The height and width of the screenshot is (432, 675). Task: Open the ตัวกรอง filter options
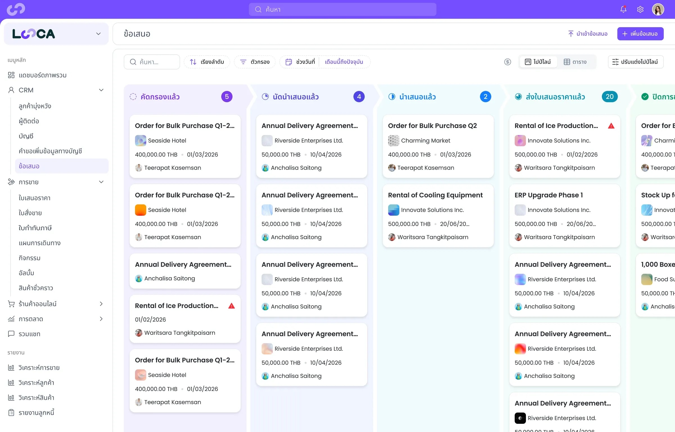[x=255, y=62]
